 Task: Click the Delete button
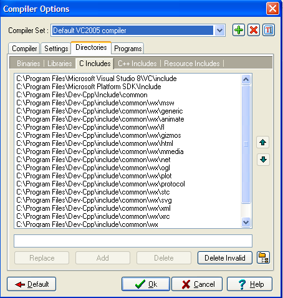click(164, 258)
